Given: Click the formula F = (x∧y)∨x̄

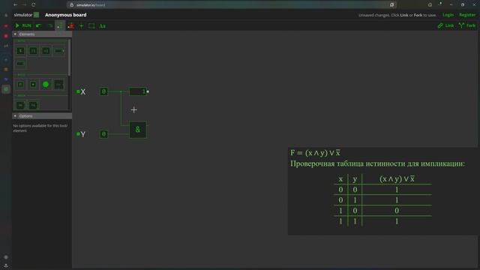Looking at the screenshot, I should coord(315,152).
